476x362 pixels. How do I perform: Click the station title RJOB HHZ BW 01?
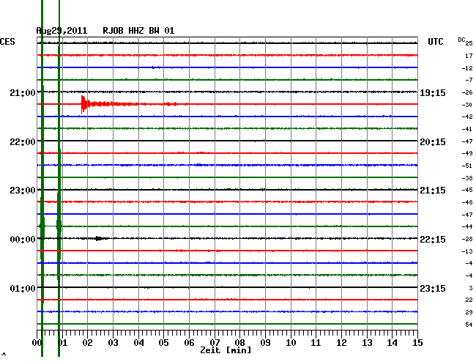tap(138, 31)
